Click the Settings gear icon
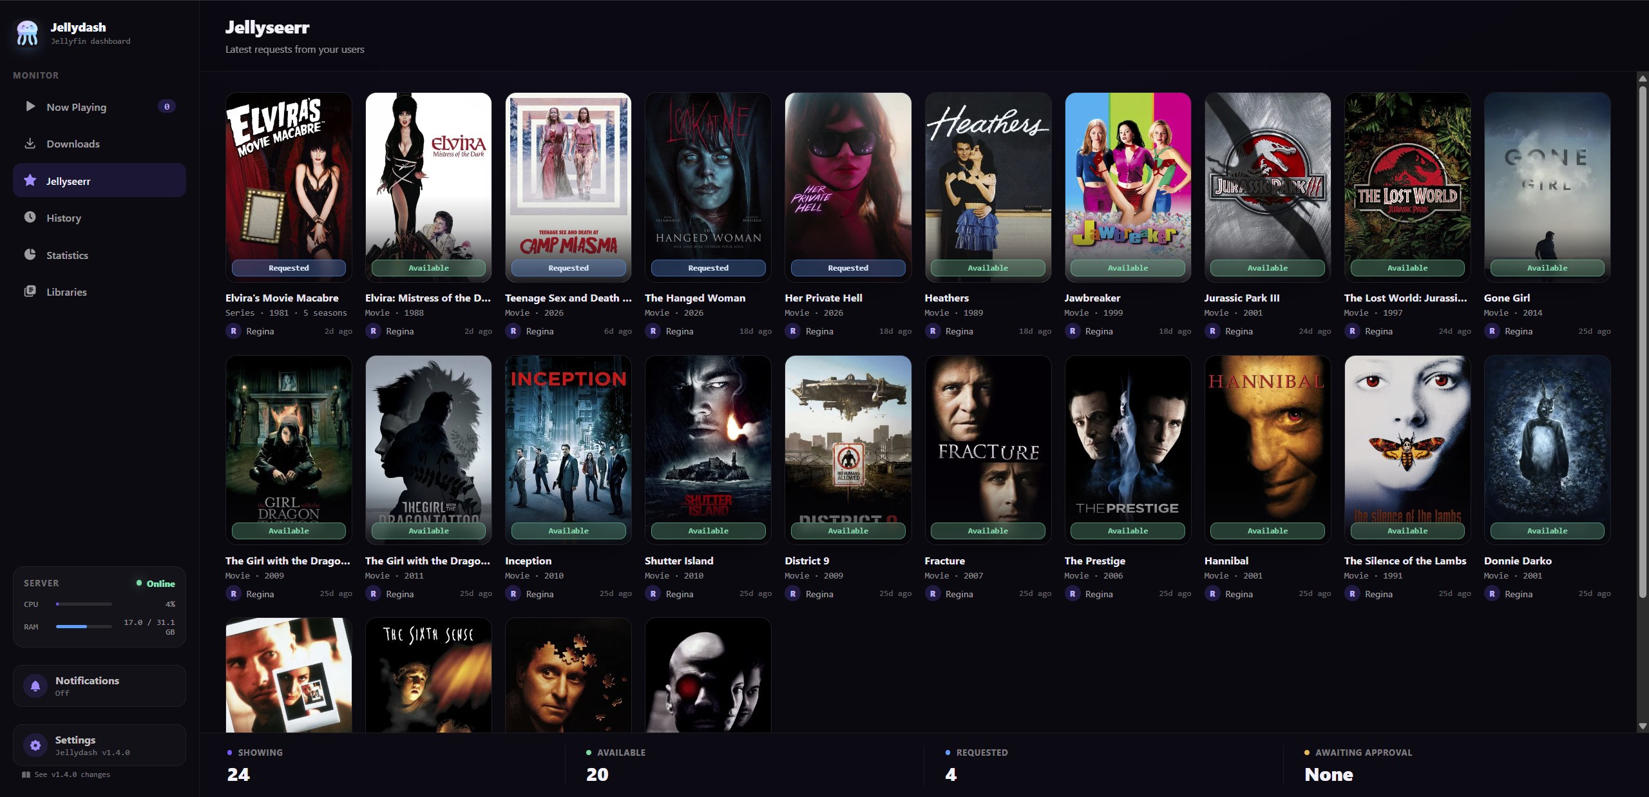 click(x=35, y=745)
